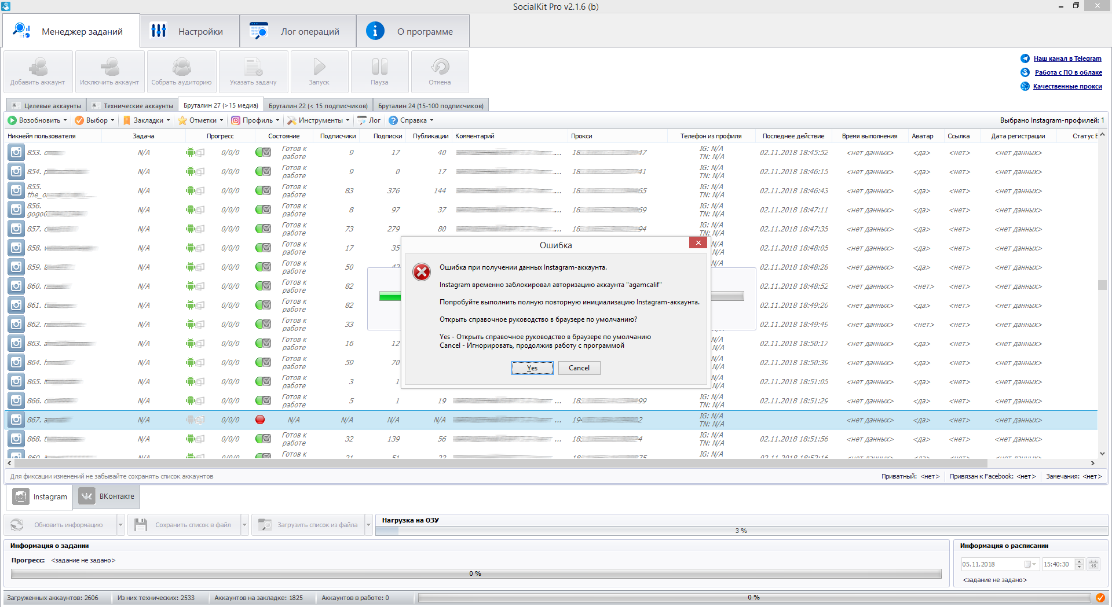Click Обновить информацию button
This screenshot has height=607, width=1112.
coord(61,525)
